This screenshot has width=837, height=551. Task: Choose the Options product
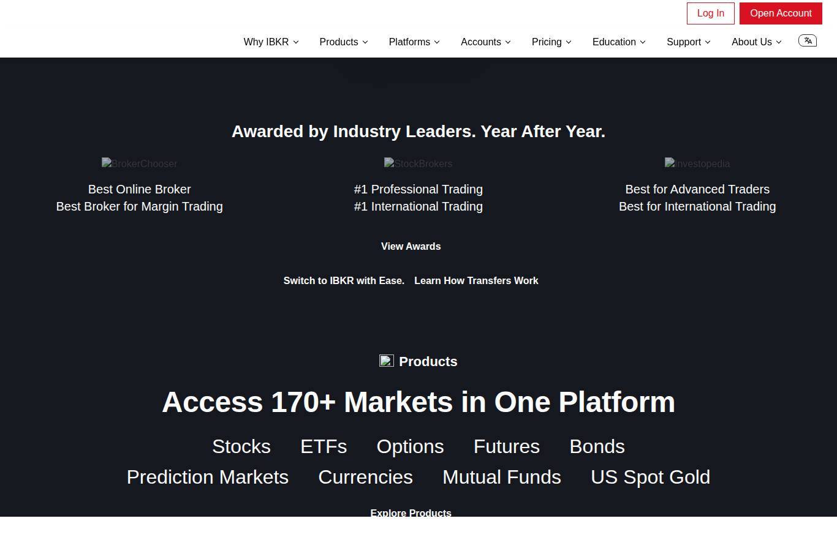410,446
